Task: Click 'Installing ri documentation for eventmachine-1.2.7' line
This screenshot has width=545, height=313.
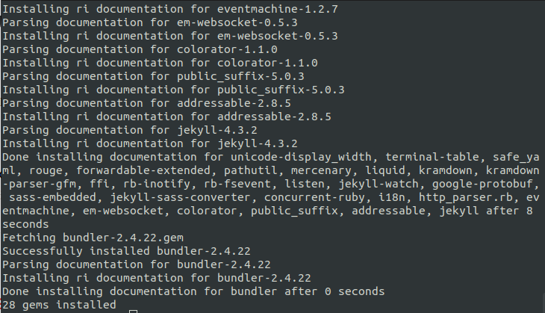Action: click(170, 9)
